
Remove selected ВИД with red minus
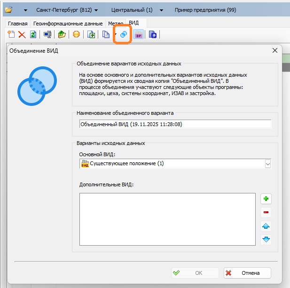coord(266,213)
